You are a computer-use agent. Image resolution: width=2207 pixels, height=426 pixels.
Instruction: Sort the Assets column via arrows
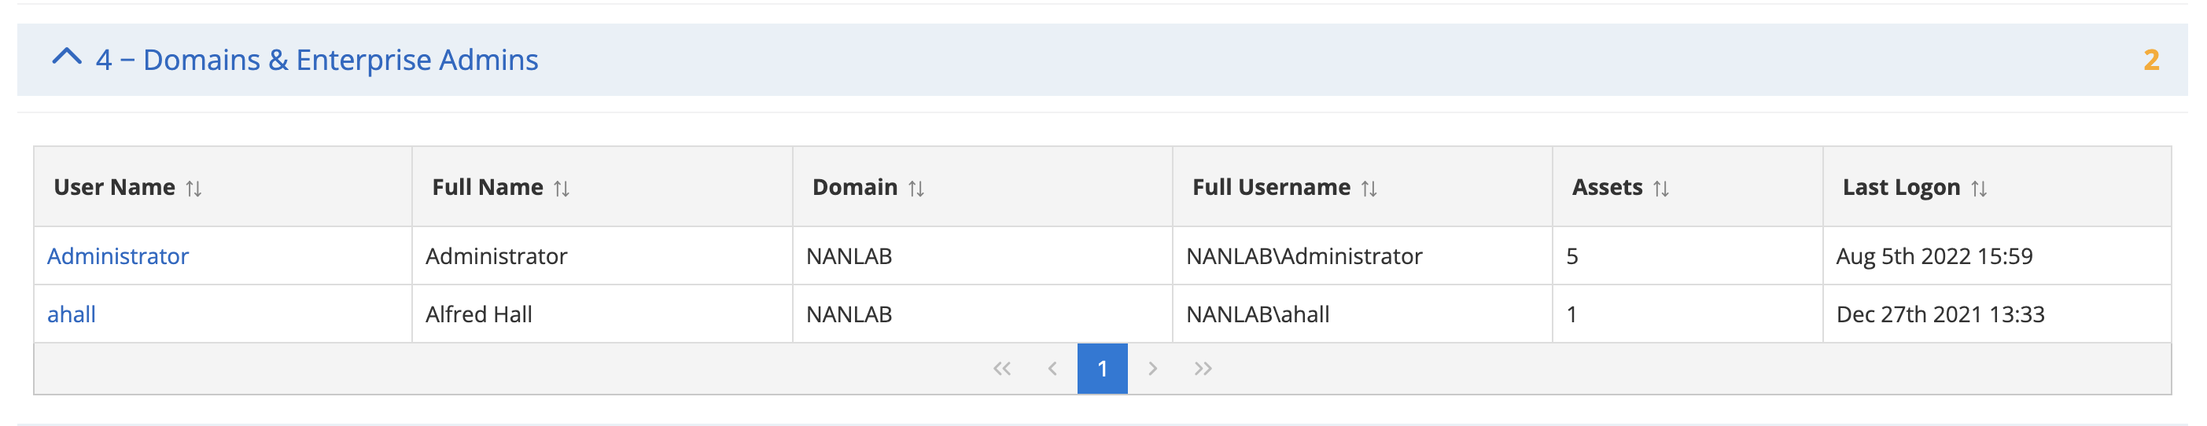tap(1660, 188)
